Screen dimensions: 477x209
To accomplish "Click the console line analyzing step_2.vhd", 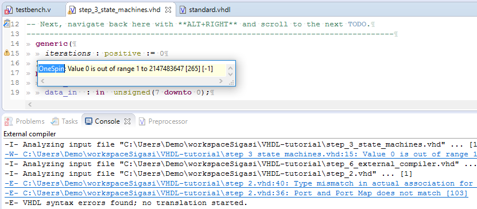I will pyautogui.click(x=208, y=174).
